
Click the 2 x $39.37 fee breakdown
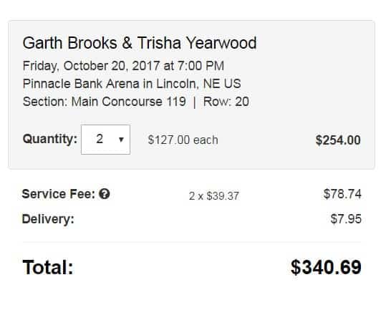point(214,196)
